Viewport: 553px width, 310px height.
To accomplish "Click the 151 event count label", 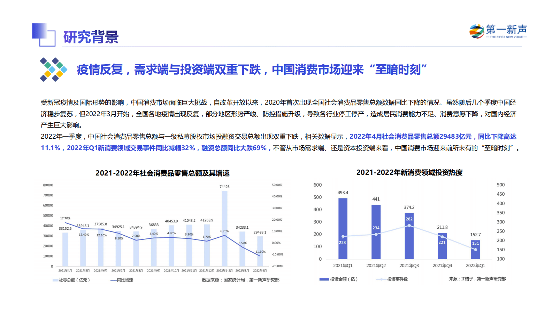I will 476,244.
